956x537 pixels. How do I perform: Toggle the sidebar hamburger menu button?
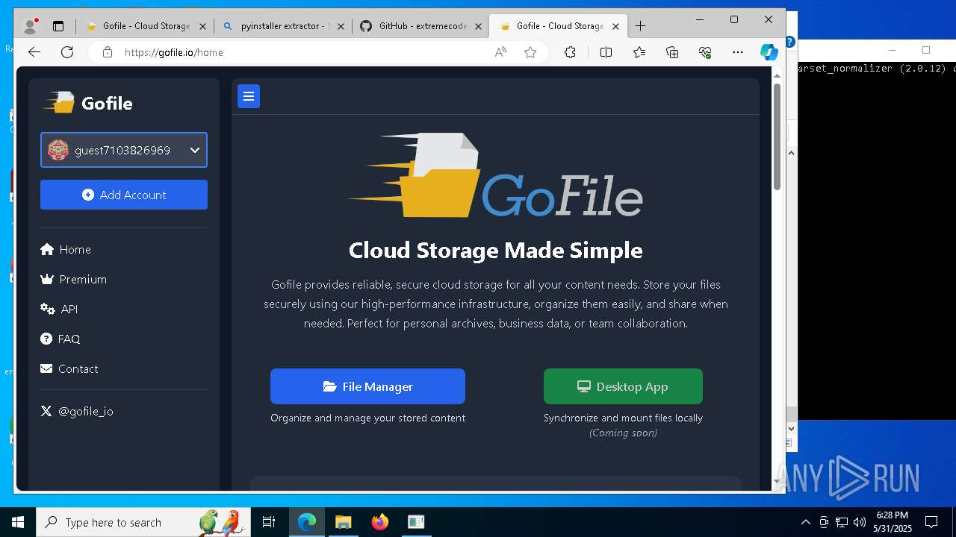click(249, 96)
